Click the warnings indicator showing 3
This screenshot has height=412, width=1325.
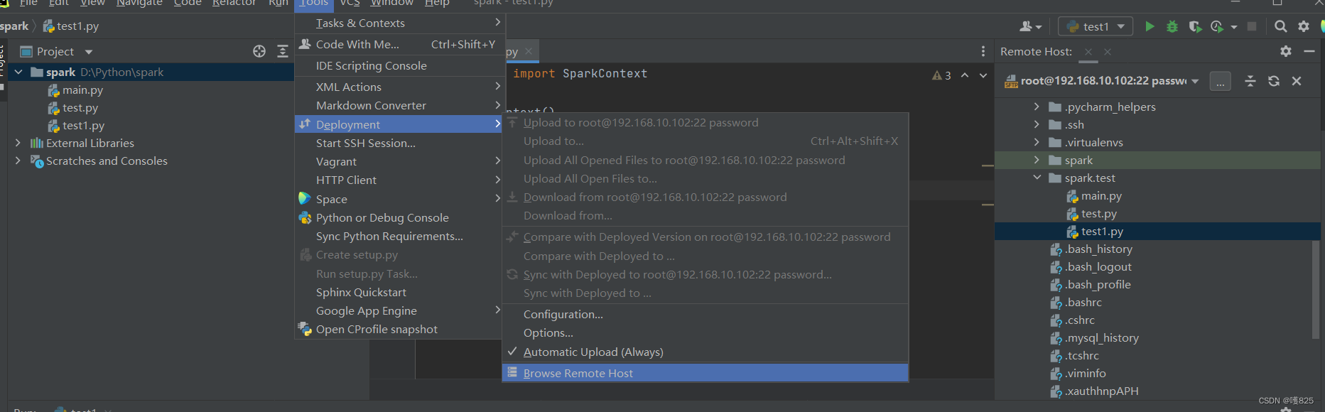[941, 75]
